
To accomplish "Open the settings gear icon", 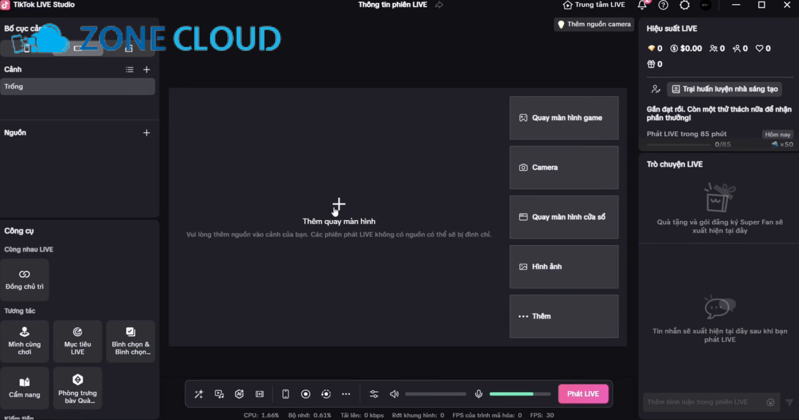I will point(684,5).
